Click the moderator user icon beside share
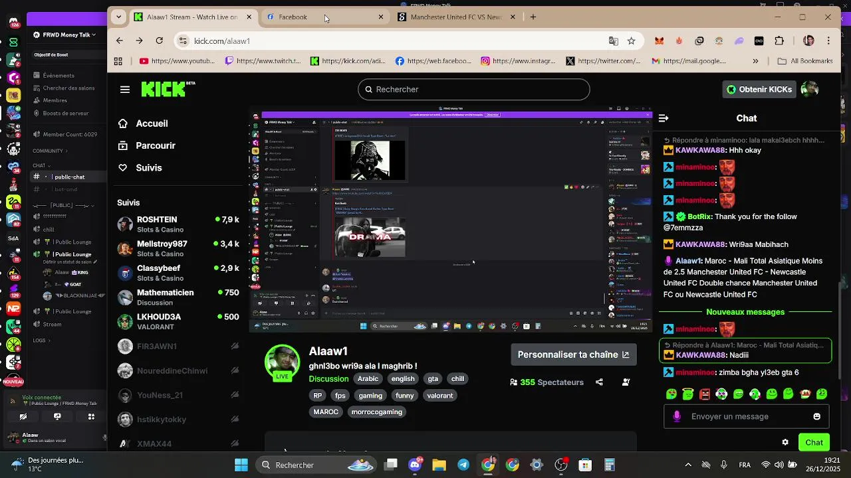851x478 pixels. [626, 382]
